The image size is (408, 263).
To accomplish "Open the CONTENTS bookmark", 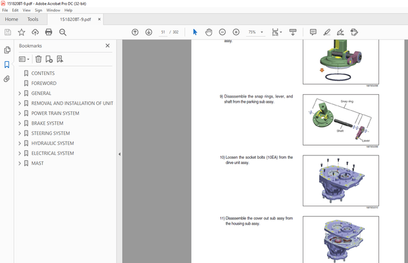I will click(x=43, y=73).
